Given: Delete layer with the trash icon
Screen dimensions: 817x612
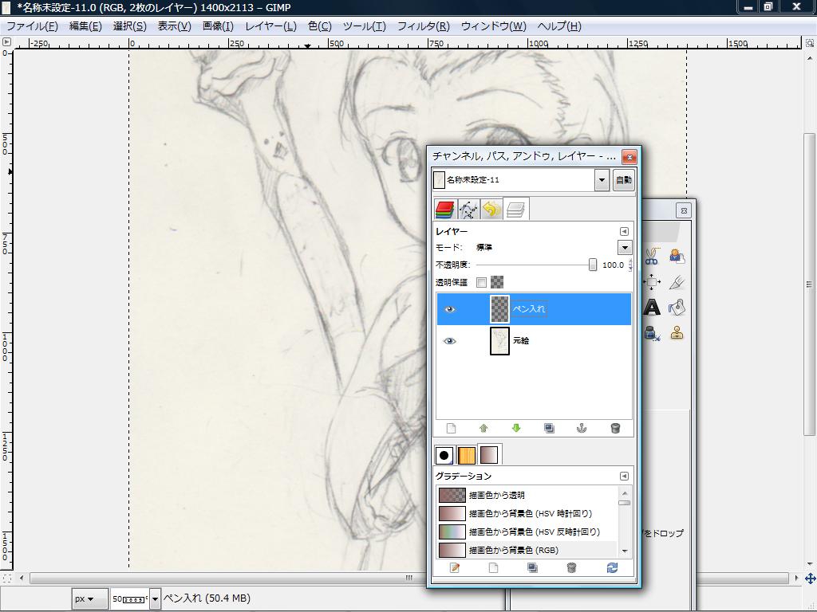Looking at the screenshot, I should pos(615,429).
